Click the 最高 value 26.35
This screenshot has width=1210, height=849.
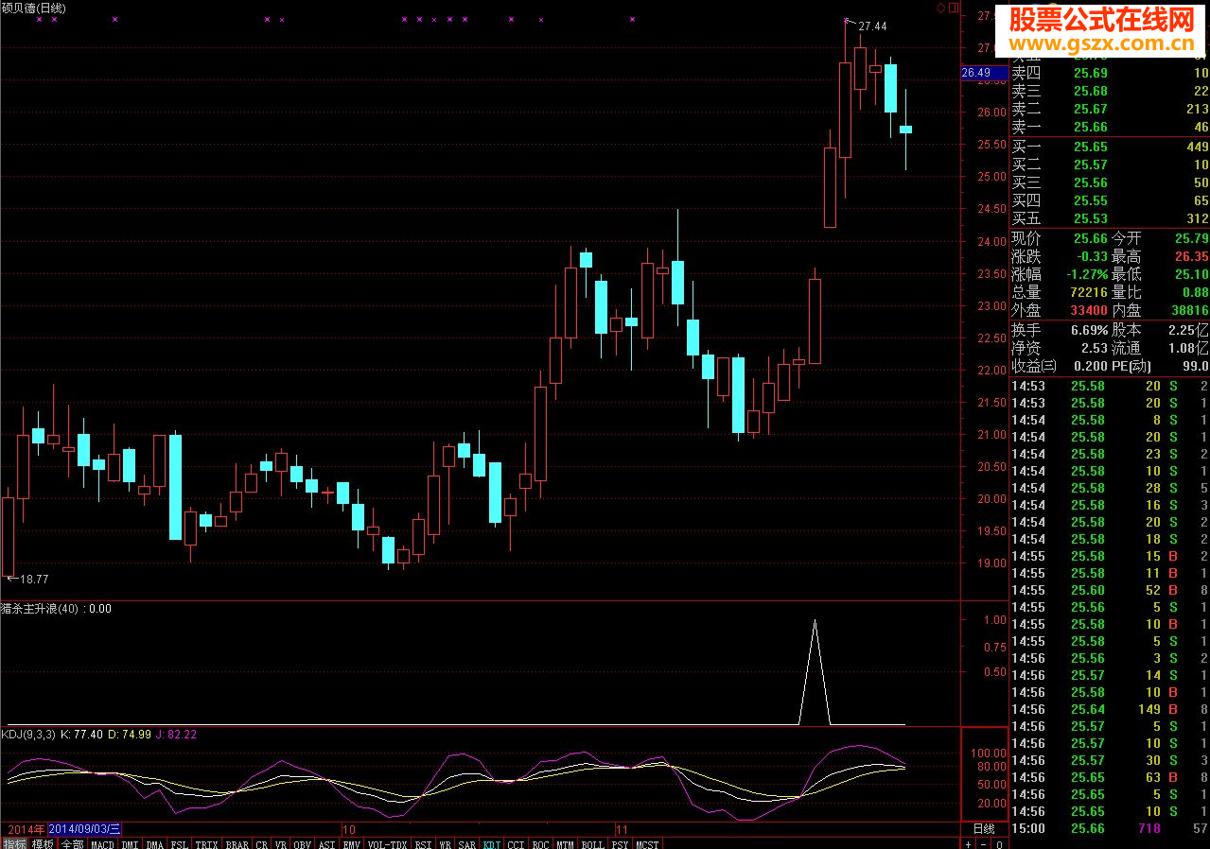pyautogui.click(x=1191, y=256)
